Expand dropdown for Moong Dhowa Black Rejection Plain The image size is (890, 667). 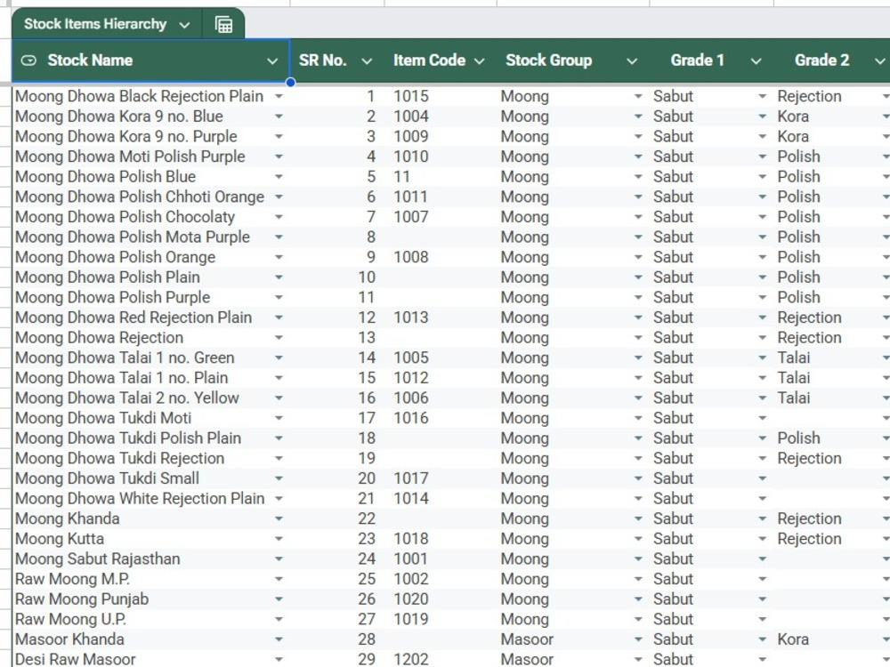[279, 96]
